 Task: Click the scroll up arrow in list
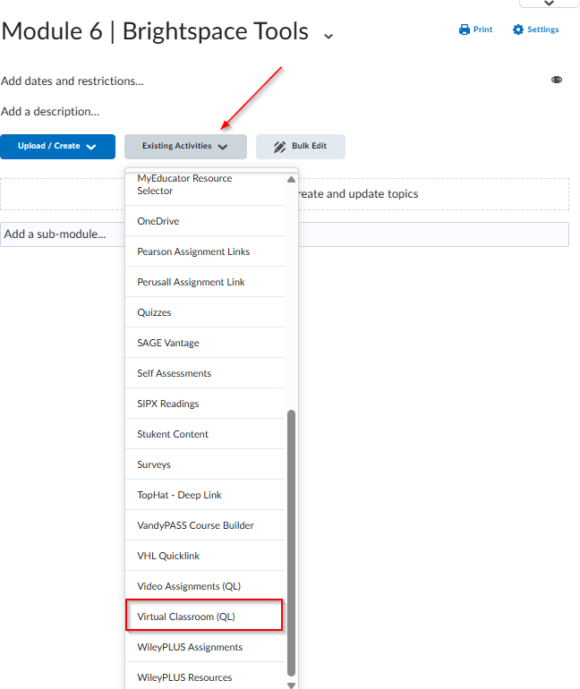click(x=291, y=176)
